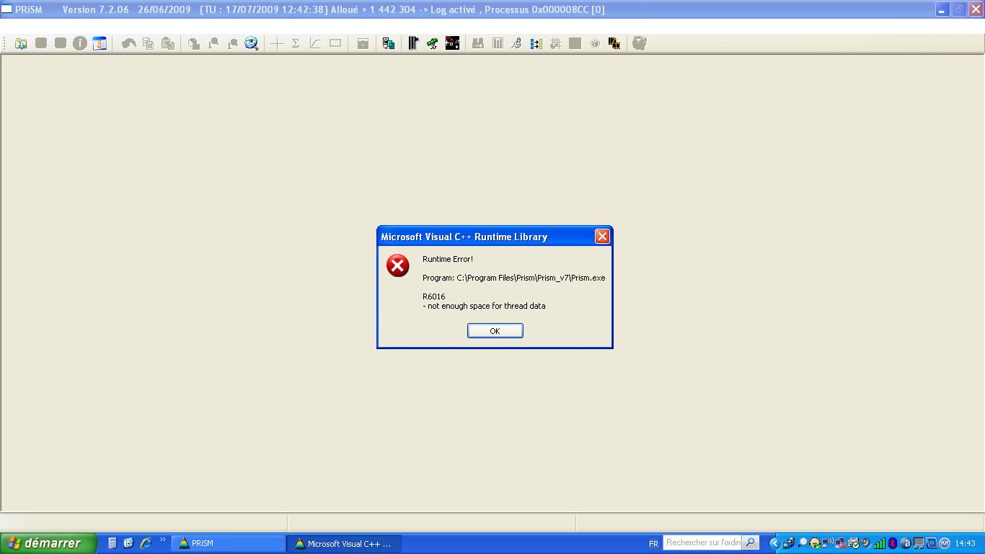
Task: Close the Microsoft Visual C++ Runtime dialog
Action: click(x=602, y=237)
